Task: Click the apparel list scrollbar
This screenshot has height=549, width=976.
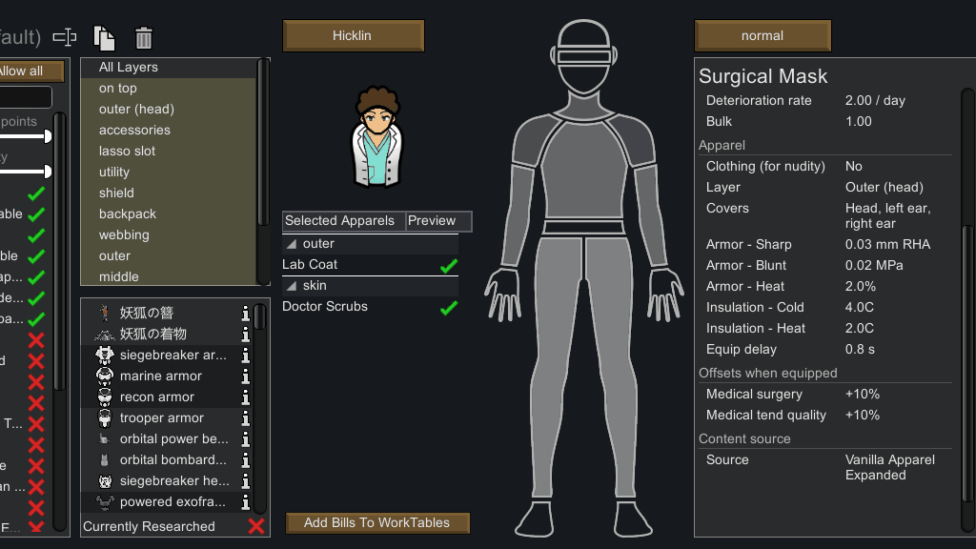Action: (259, 316)
